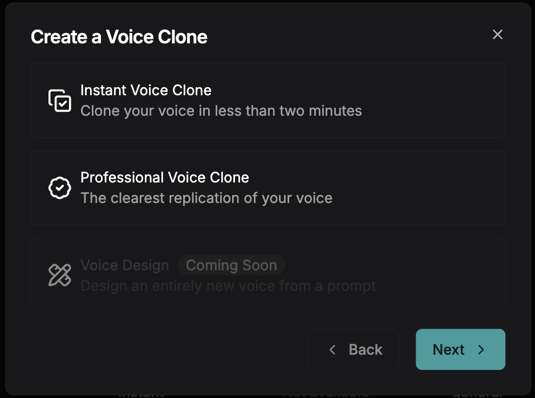Click the Coming Soon pill label
This screenshot has height=398, width=535.
[232, 265]
